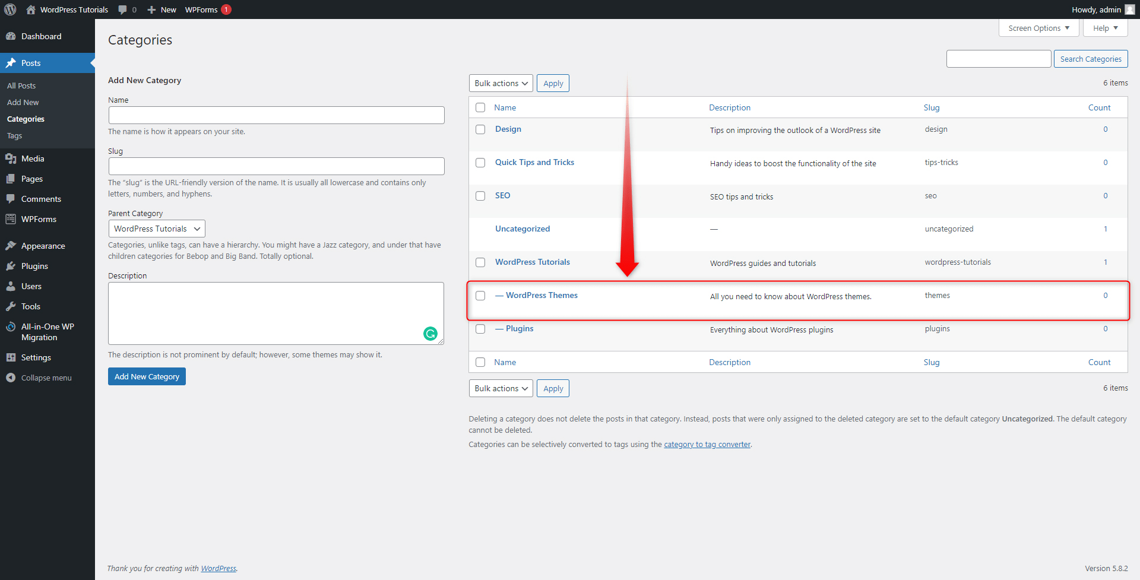This screenshot has width=1140, height=580.
Task: Click the count 1 for WordPress Tutorials
Action: pos(1106,262)
